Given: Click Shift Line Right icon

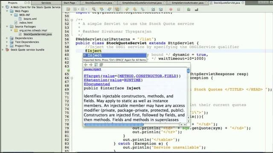Looking at the screenshot, I should tap(160, 9).
